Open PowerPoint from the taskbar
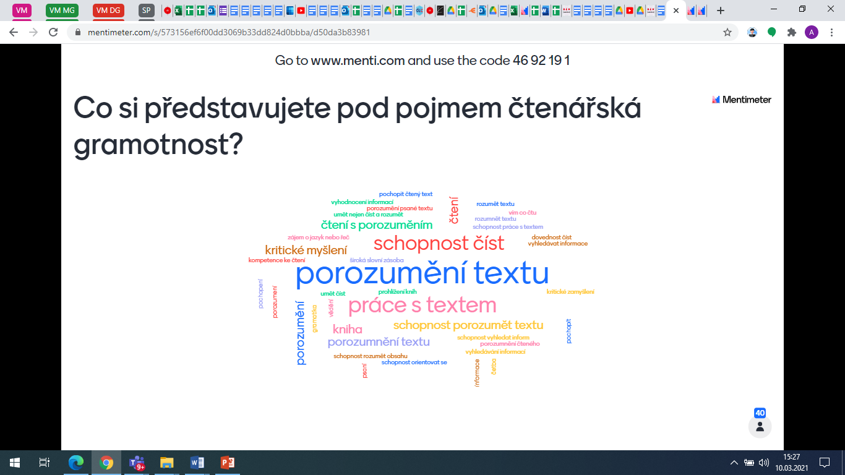This screenshot has height=475, width=845. pyautogui.click(x=227, y=462)
